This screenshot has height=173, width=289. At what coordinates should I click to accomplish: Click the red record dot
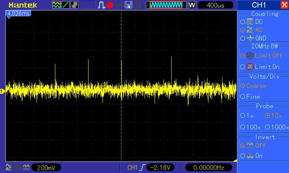coord(110,5)
